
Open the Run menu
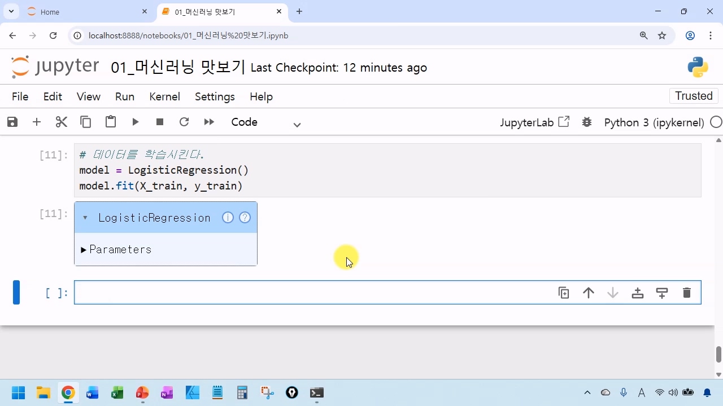[125, 96]
